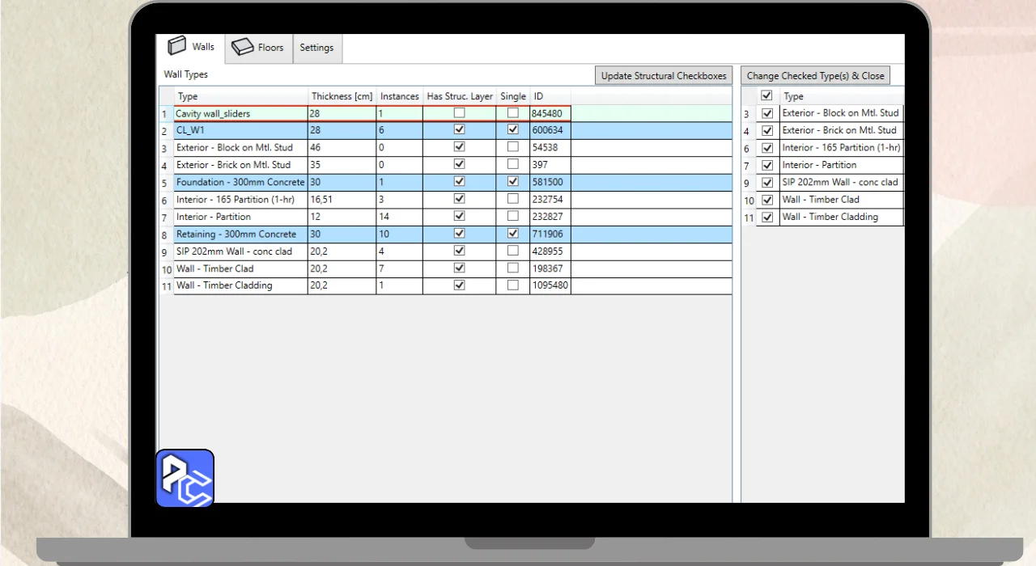Click thickness value 16,51
The height and width of the screenshot is (566, 1036).
point(342,200)
